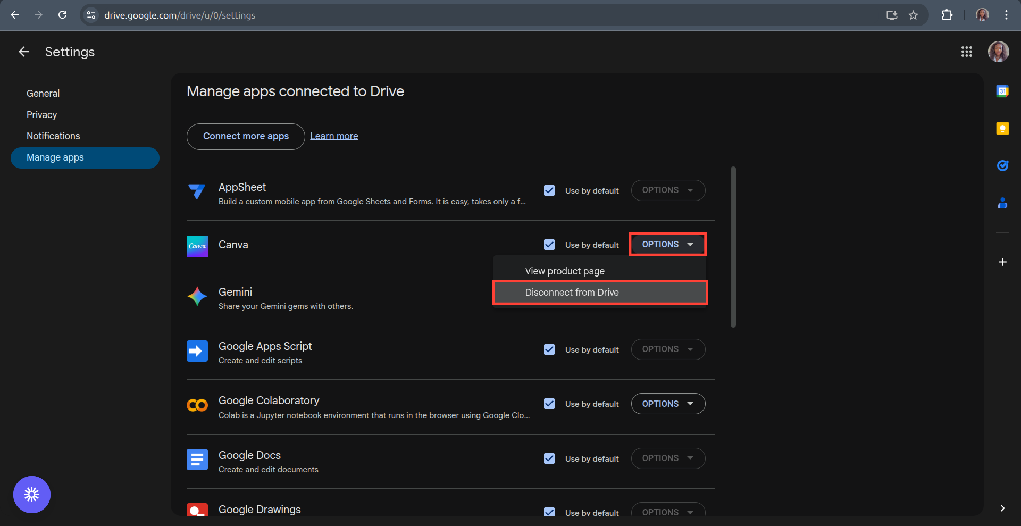Open the Google apps grid launcher

coord(966,52)
